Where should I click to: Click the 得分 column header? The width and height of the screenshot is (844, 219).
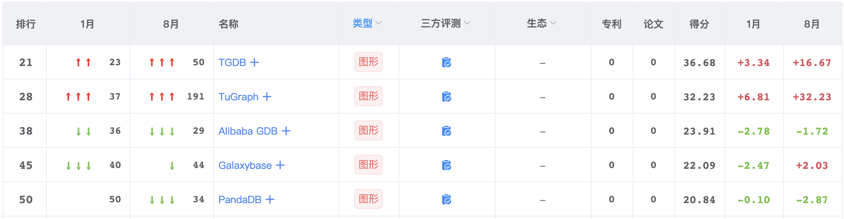tap(699, 24)
